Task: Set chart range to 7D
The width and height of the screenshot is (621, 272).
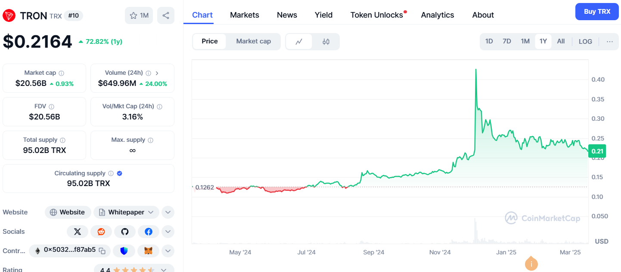Action: (x=507, y=42)
